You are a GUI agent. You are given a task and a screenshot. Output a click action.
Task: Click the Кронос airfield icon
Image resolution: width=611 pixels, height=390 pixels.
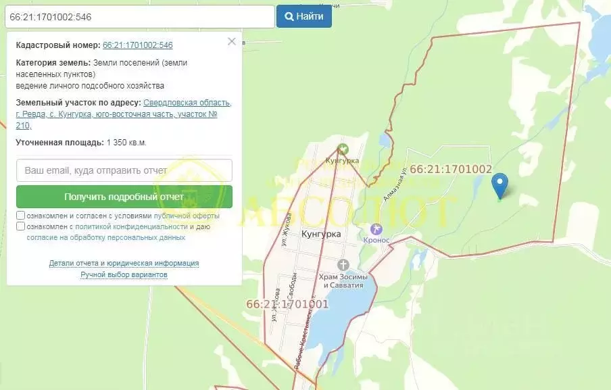[377, 230]
